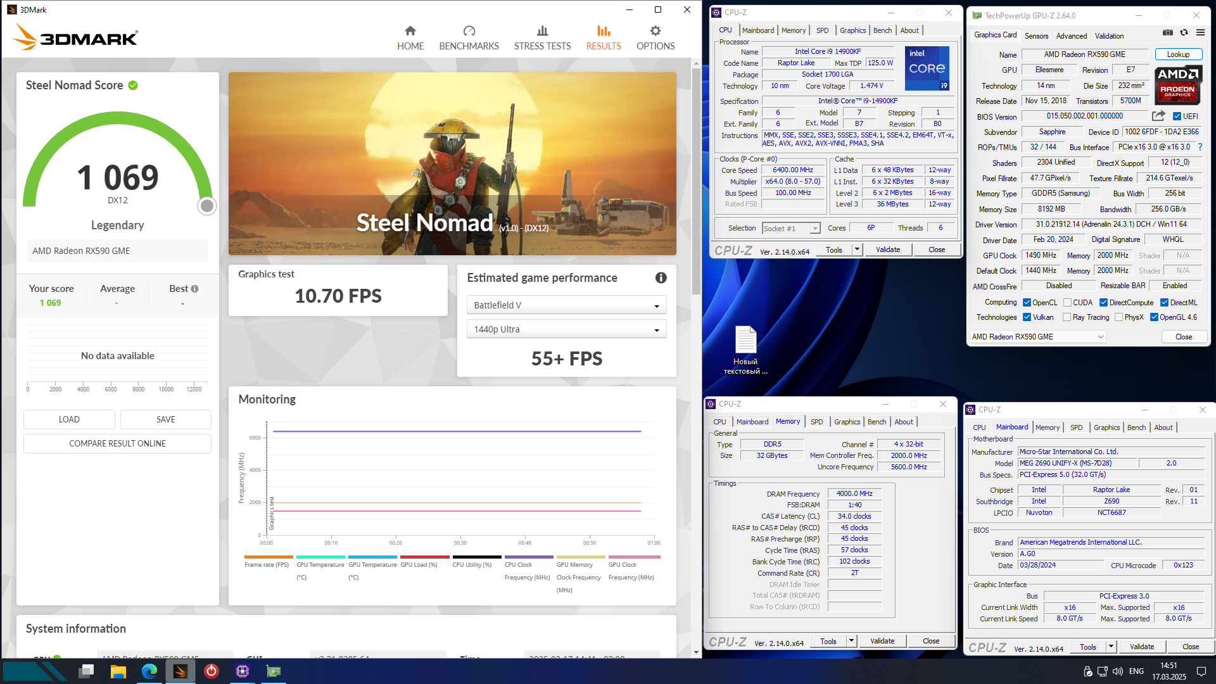
Task: Open the Socket #1 selection dropdown
Action: click(x=791, y=228)
